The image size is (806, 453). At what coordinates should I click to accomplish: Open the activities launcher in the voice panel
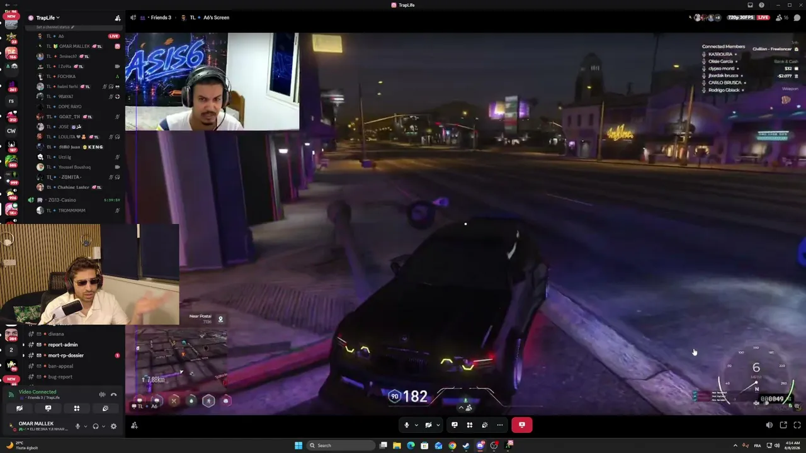pyautogui.click(x=77, y=408)
